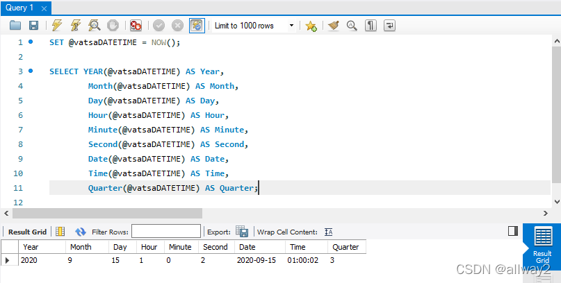Export the result set to file
Viewport: 561px width, 283px height.
pos(242,232)
